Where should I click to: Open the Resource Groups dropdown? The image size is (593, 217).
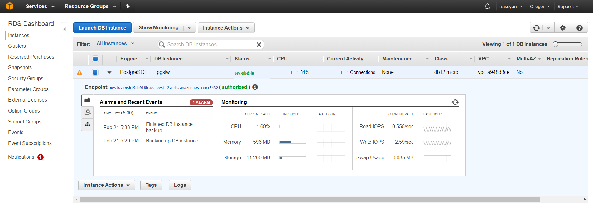(90, 6)
